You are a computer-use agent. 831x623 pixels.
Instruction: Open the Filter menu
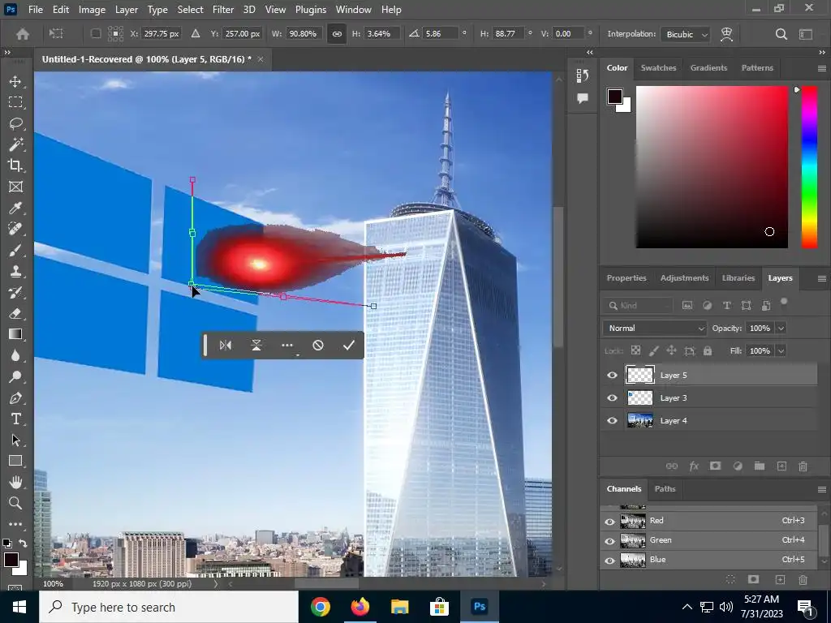tap(223, 10)
